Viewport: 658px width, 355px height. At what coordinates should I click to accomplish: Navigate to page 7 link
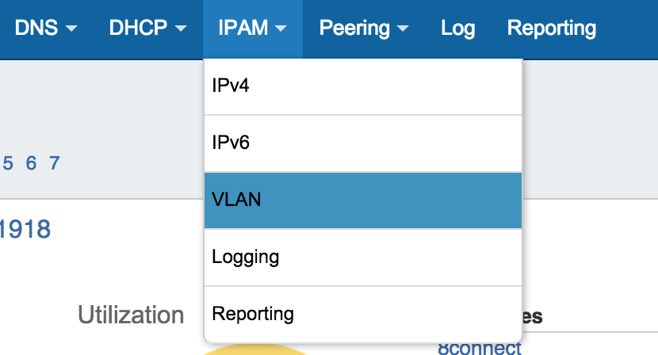pos(55,163)
